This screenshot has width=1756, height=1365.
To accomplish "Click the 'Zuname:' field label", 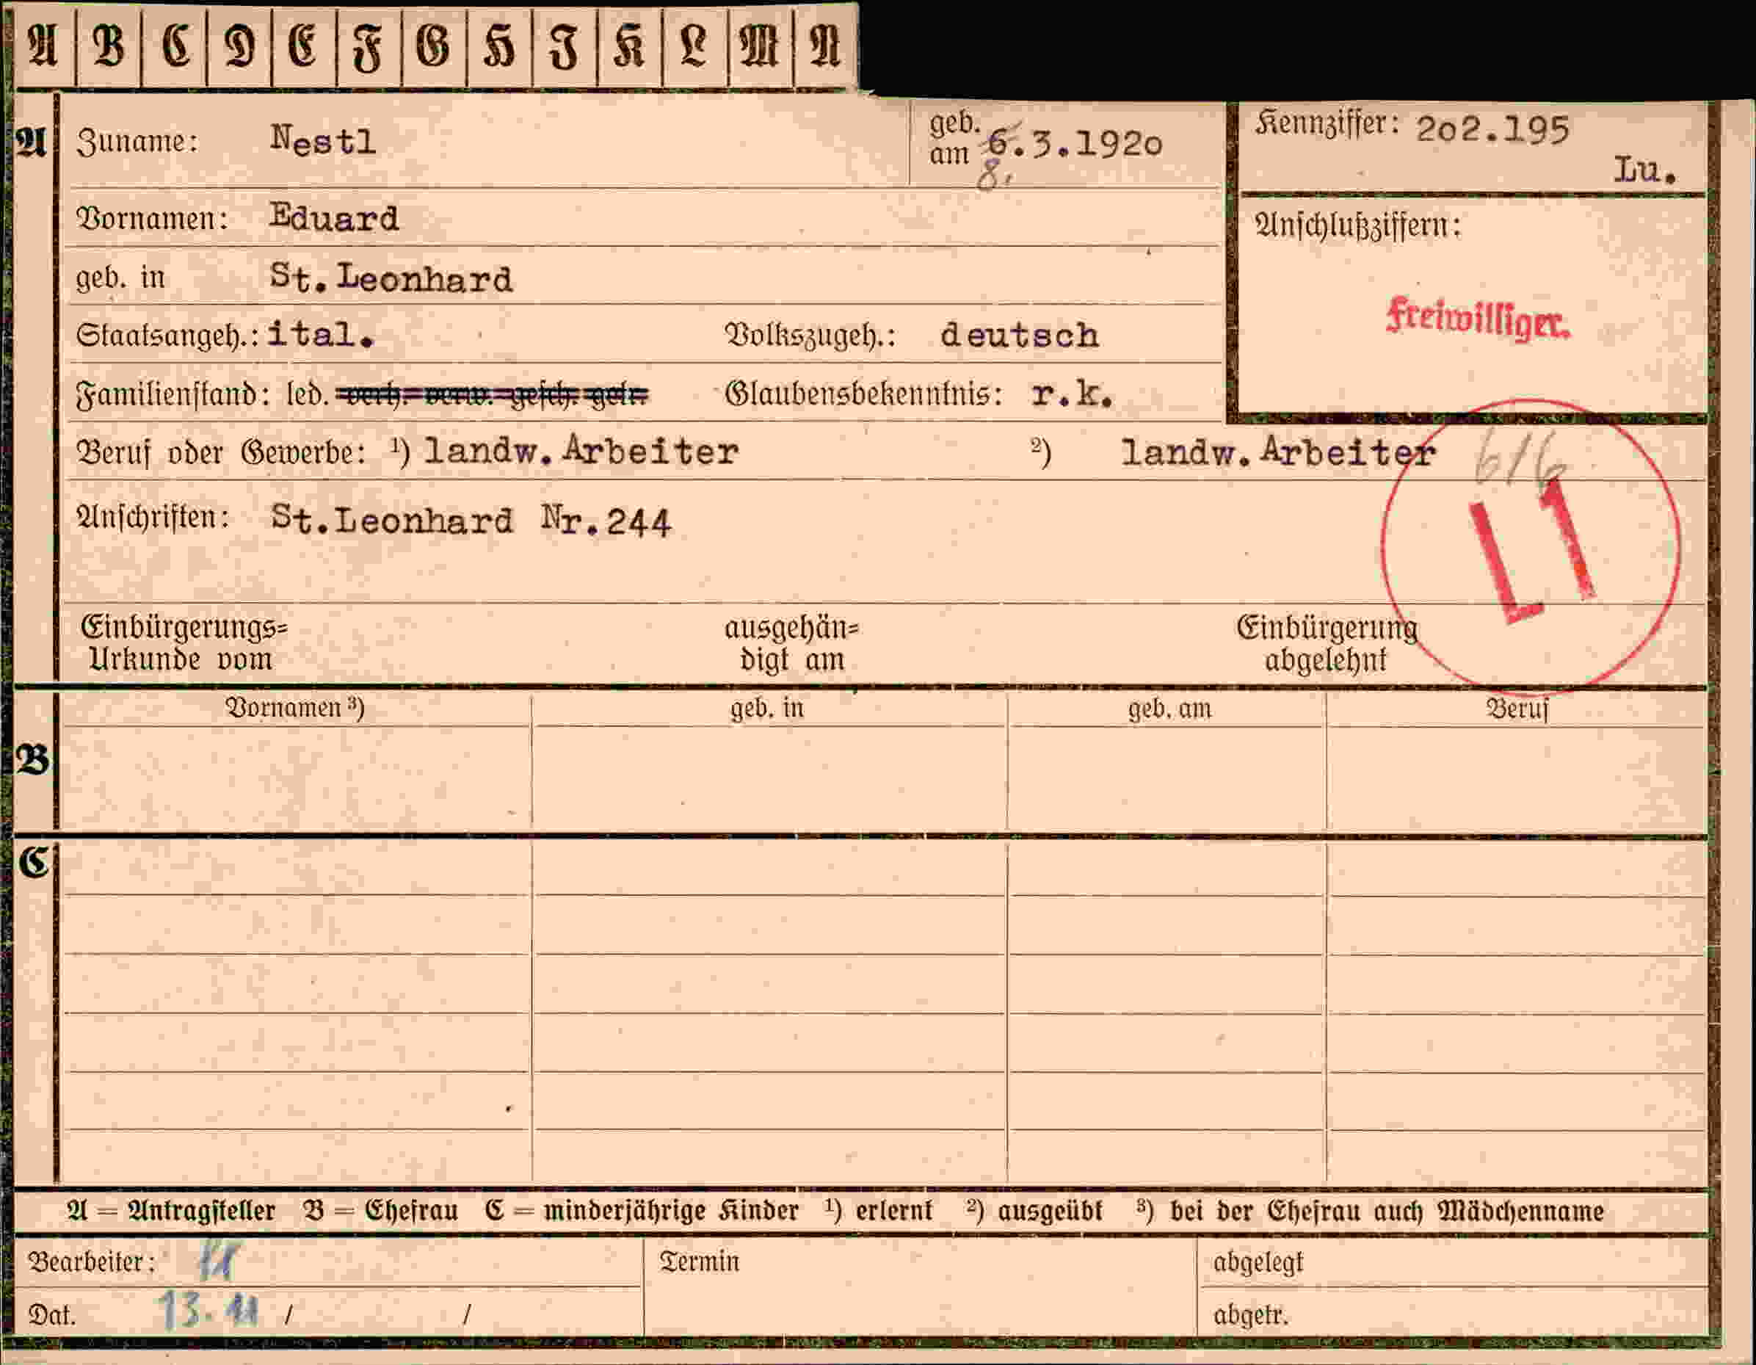I will 137,142.
